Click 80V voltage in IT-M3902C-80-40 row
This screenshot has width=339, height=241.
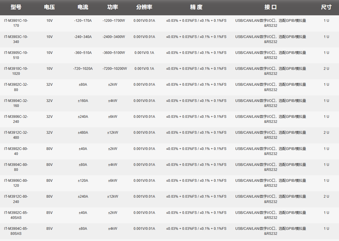pyautogui.click(x=49, y=149)
